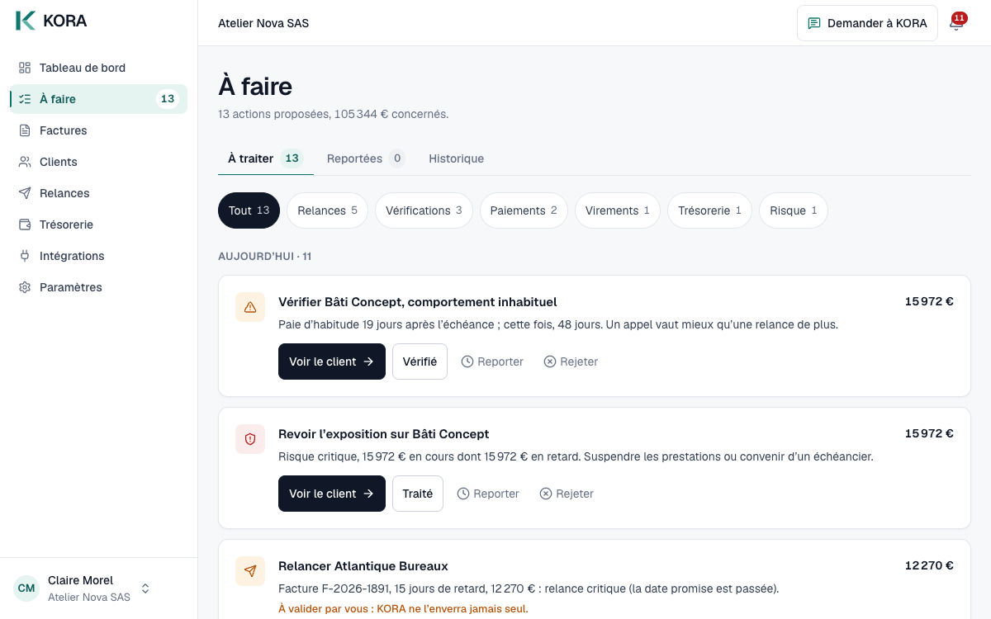The image size is (991, 619).
Task: Click the AUJOURD'HUI · 11 section header
Action: (265, 257)
